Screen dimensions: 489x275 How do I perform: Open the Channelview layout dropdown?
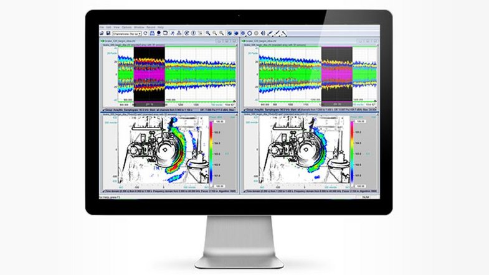coord(127,34)
